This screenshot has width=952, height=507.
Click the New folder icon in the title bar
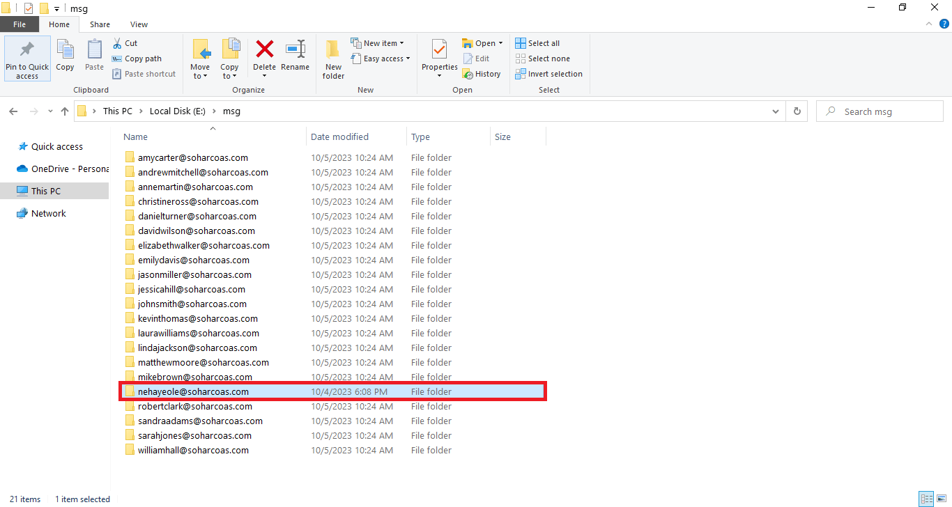[x=44, y=8]
